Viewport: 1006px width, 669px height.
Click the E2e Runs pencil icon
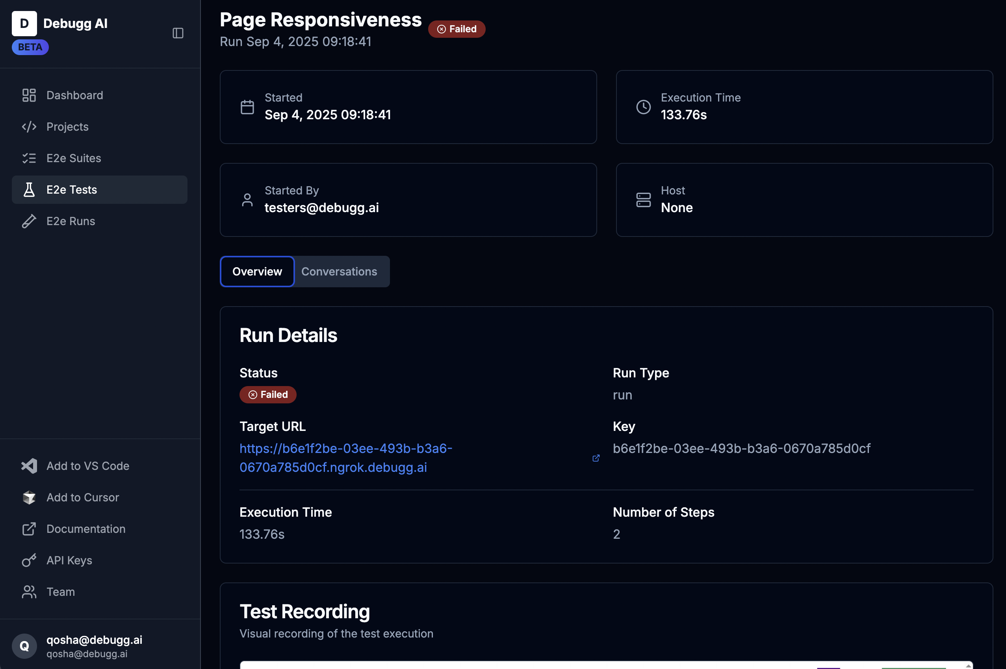click(x=29, y=221)
